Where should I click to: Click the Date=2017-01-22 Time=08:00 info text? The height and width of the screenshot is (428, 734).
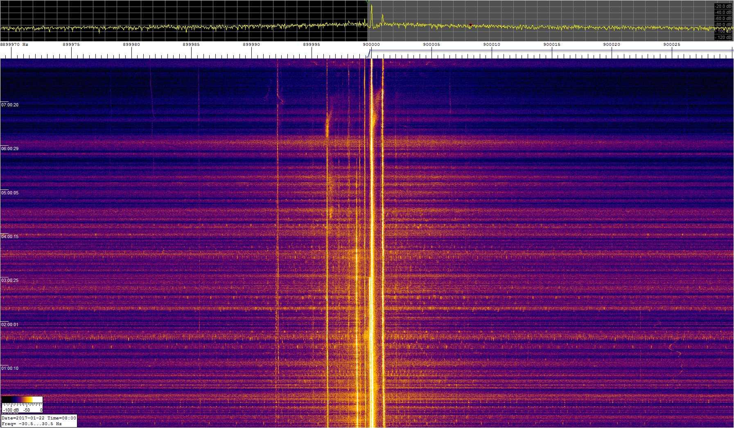(x=39, y=418)
